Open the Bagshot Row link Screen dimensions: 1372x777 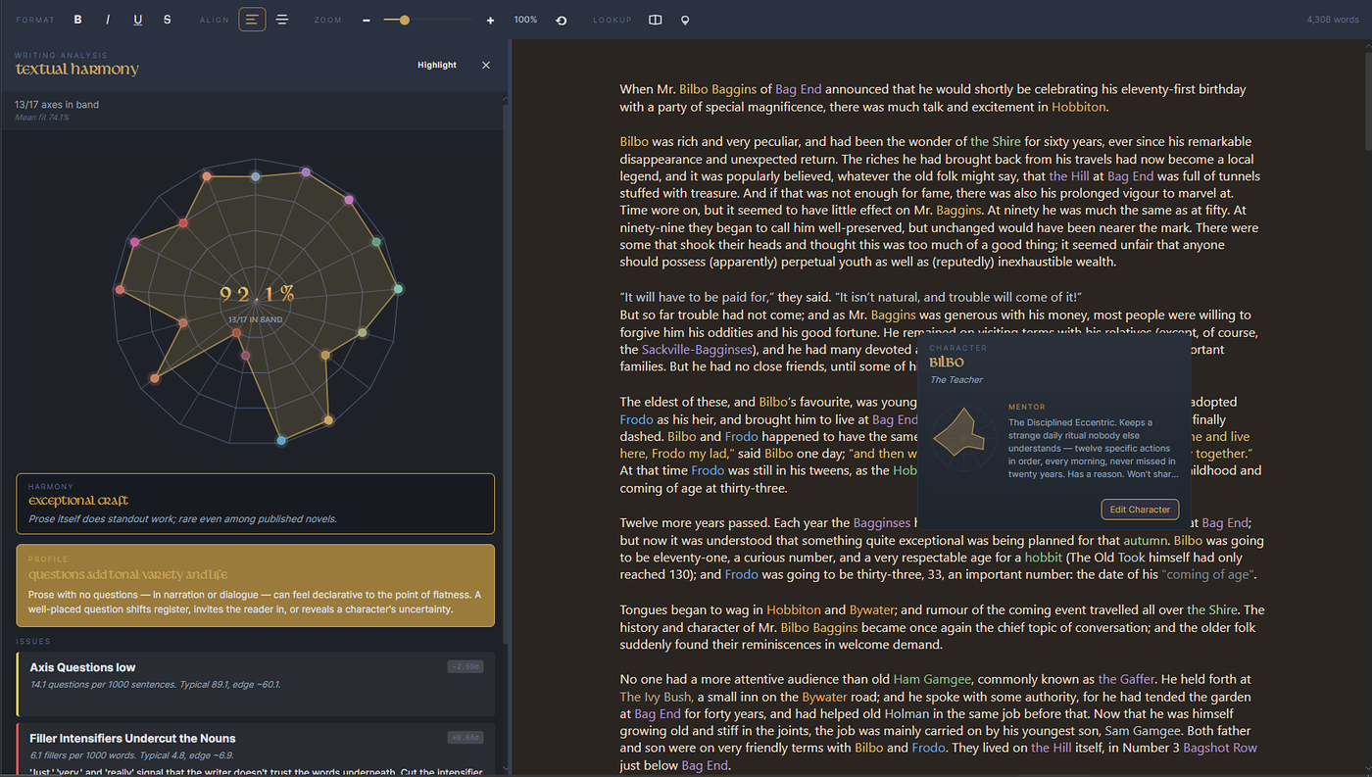[1220, 748]
